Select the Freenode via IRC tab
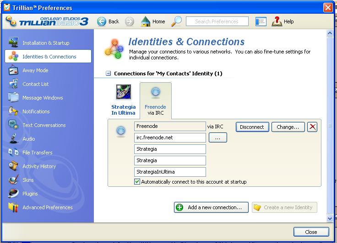The image size is (337, 243). [155, 100]
